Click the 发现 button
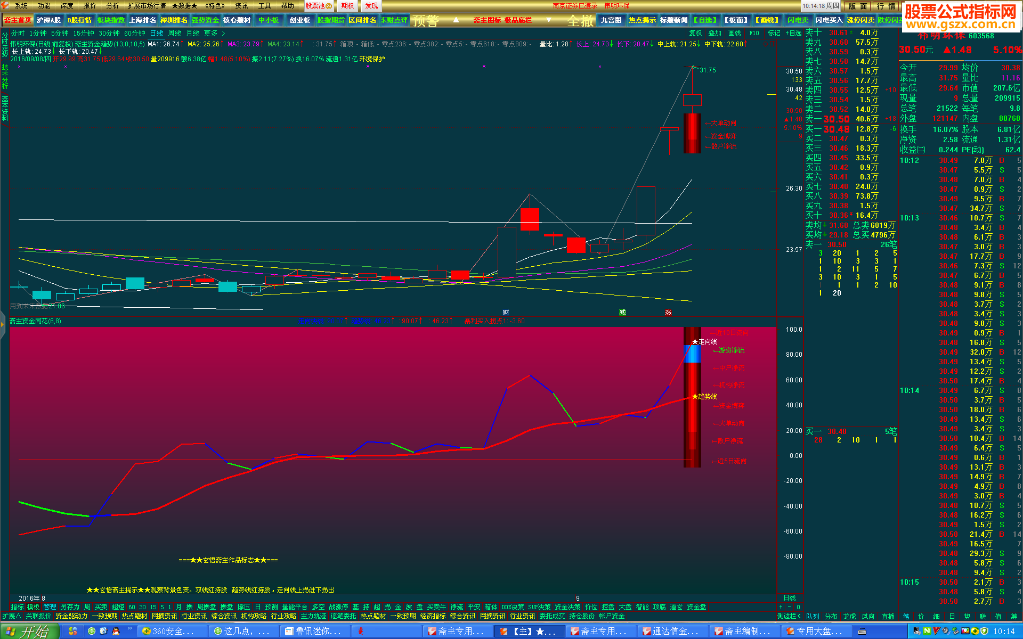 [x=371, y=6]
